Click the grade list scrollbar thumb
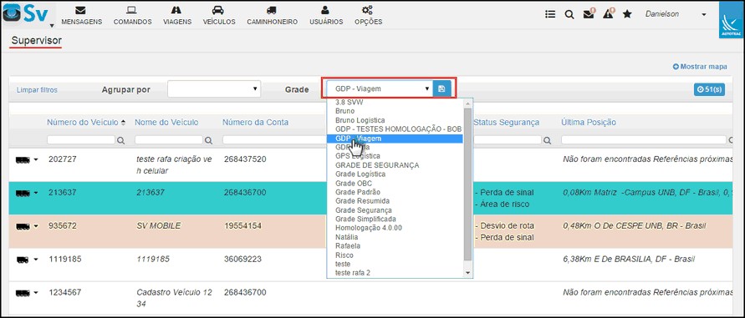The image size is (745, 318). [x=467, y=184]
